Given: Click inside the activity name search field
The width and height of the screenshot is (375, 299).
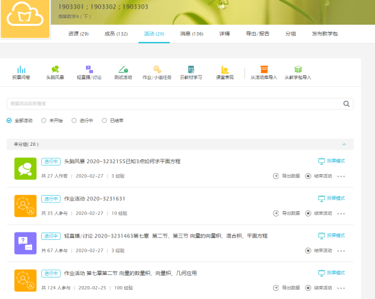Looking at the screenshot, I should coord(172,104).
